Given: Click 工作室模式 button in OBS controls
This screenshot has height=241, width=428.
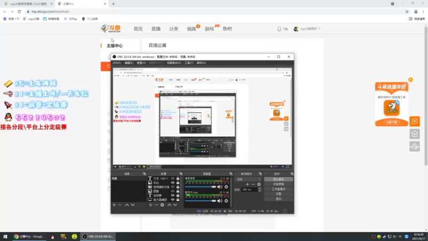Looking at the screenshot, I should [278, 189].
